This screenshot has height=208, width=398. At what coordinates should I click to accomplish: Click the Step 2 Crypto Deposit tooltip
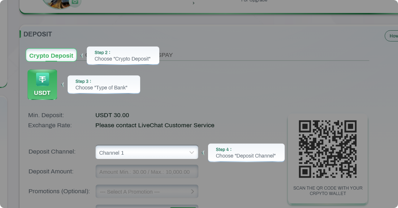(x=123, y=56)
